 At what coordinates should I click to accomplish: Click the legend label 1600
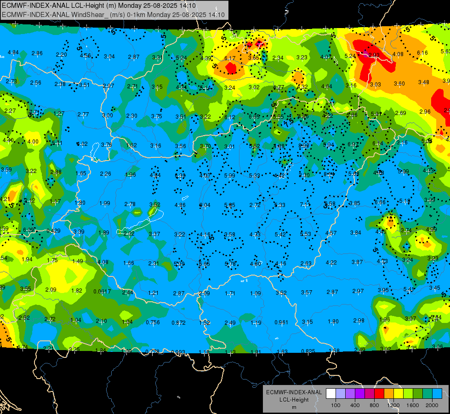(x=413, y=405)
